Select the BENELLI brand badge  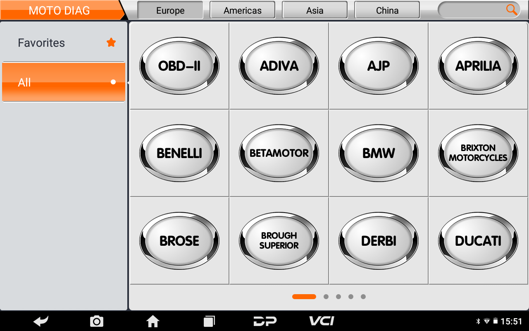click(x=179, y=153)
